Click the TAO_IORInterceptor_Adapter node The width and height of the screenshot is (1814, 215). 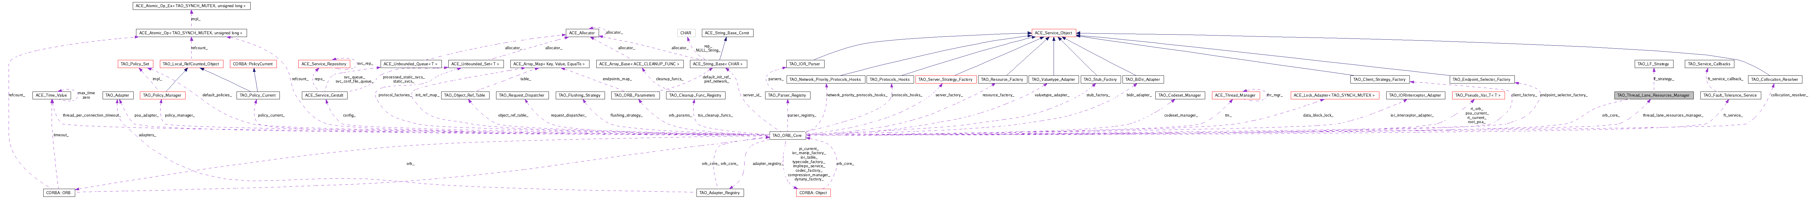[1415, 95]
